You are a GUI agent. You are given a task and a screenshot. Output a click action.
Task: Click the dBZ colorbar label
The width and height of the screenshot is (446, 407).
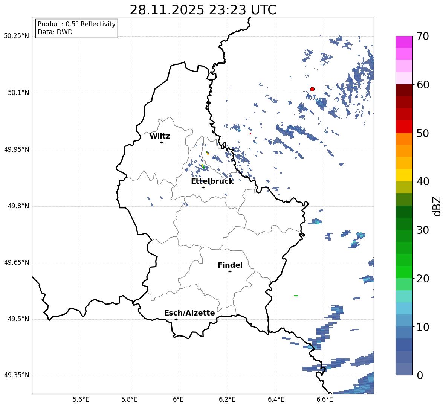pyautogui.click(x=437, y=206)
